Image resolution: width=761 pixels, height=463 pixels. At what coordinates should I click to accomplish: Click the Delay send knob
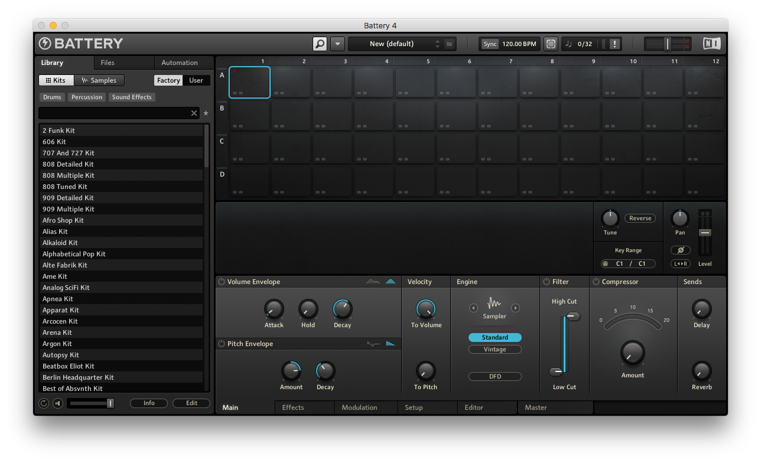click(x=701, y=309)
